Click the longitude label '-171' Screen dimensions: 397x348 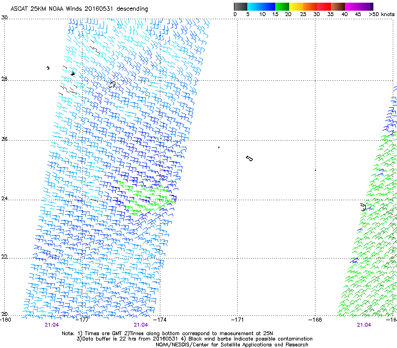[x=238, y=320]
